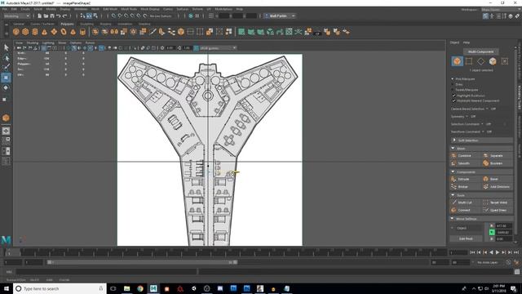Open the Modeling menu set dropdown
The height and width of the screenshot is (294, 522).
coord(16,16)
